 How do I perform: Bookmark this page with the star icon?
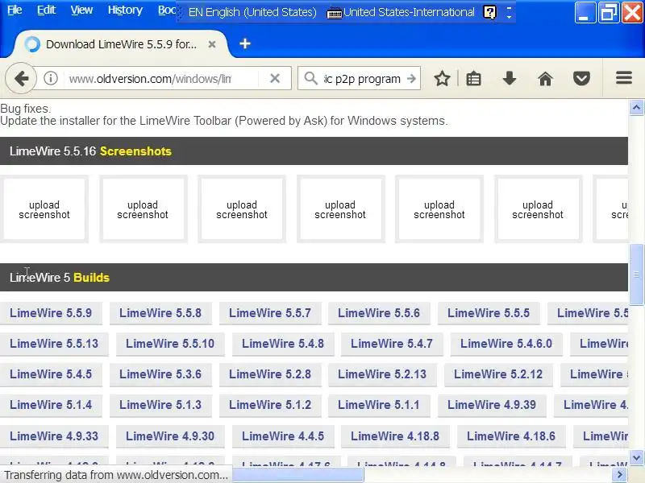tap(442, 78)
